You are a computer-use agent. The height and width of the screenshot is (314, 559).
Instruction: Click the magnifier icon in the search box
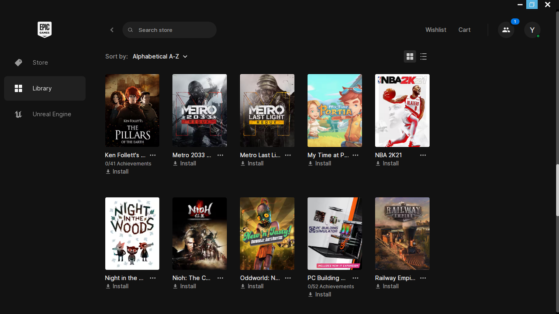131,30
